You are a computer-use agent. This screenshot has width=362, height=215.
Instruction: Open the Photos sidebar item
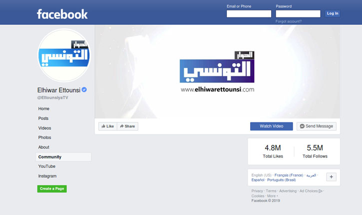coord(44,137)
